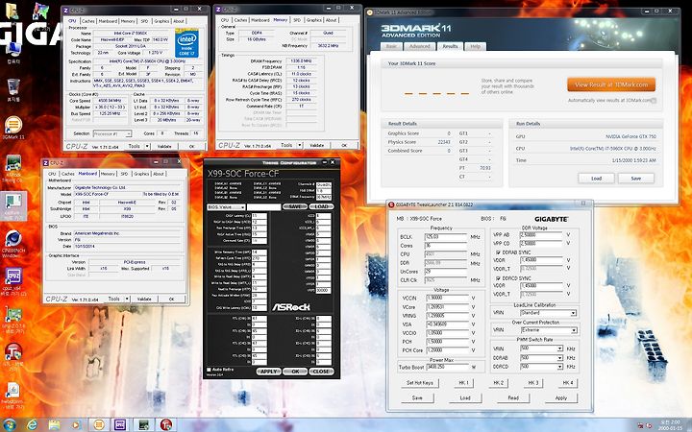
Task: Click View Result at 3DMark.com button
Action: tap(611, 84)
